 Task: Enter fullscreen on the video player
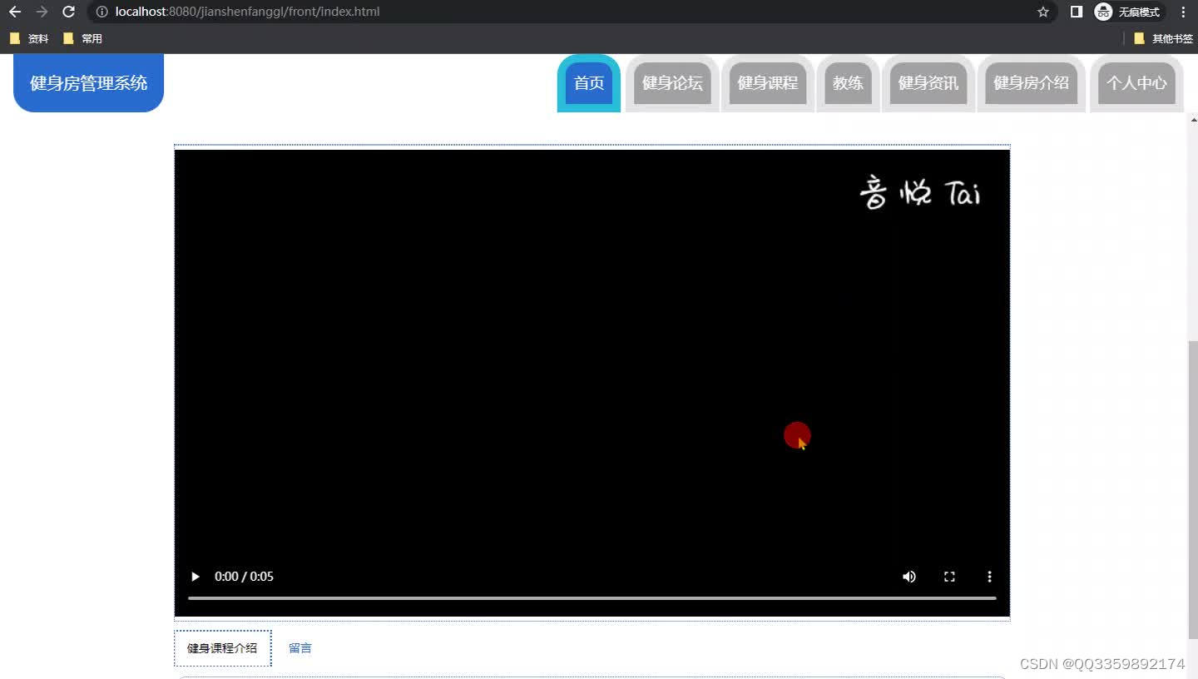coord(949,577)
